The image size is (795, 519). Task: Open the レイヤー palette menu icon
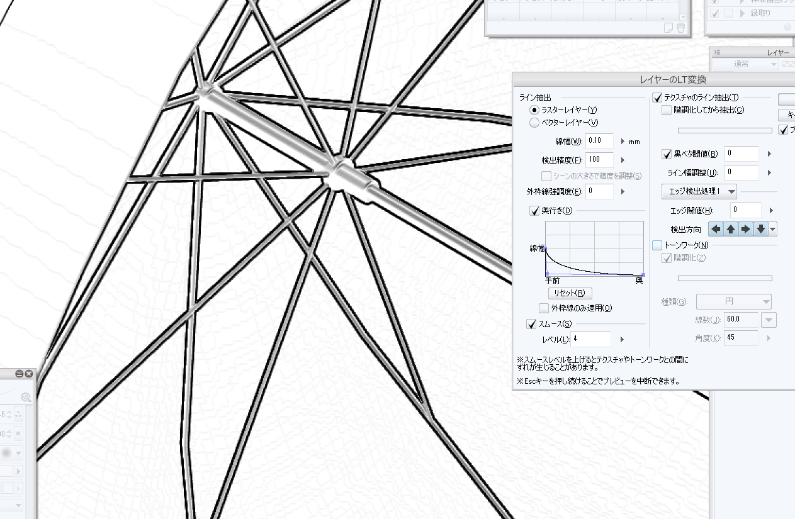tap(717, 52)
